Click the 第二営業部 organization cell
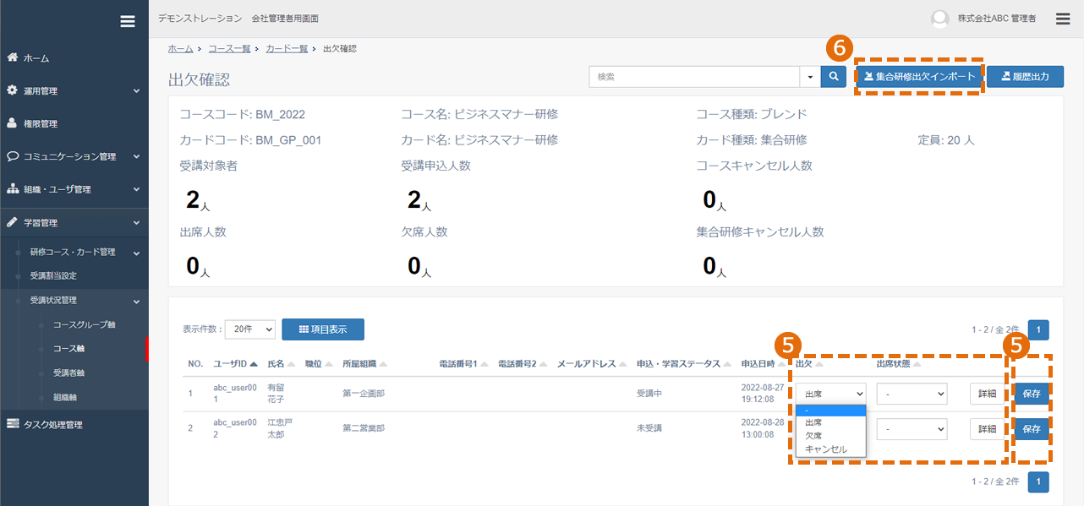Viewport: 1084px width, 506px height. (x=364, y=429)
